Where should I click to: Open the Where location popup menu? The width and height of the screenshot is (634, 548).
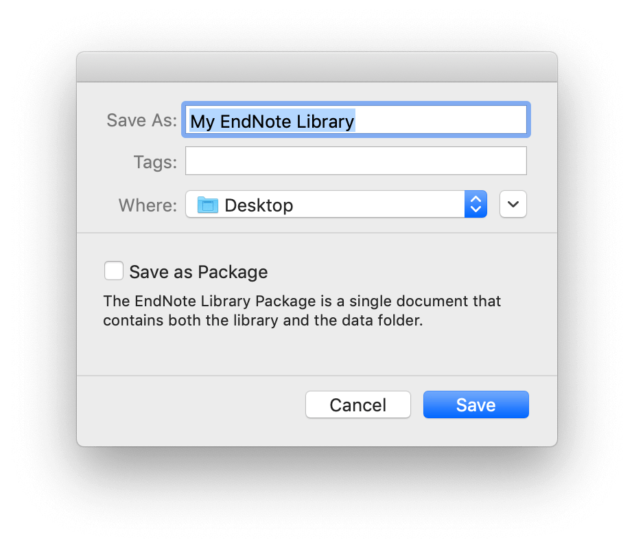point(336,204)
